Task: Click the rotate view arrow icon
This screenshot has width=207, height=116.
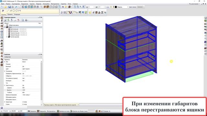Action: 41,7
